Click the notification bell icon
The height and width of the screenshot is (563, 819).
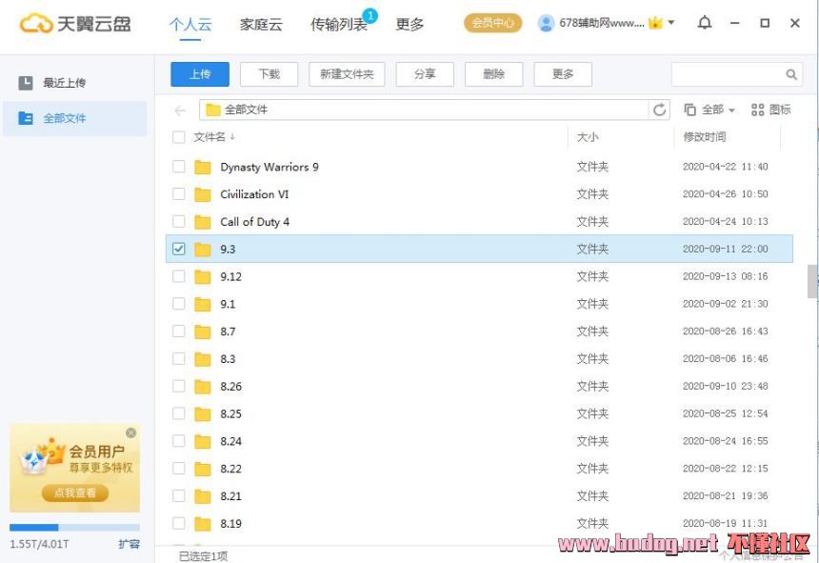click(x=705, y=23)
